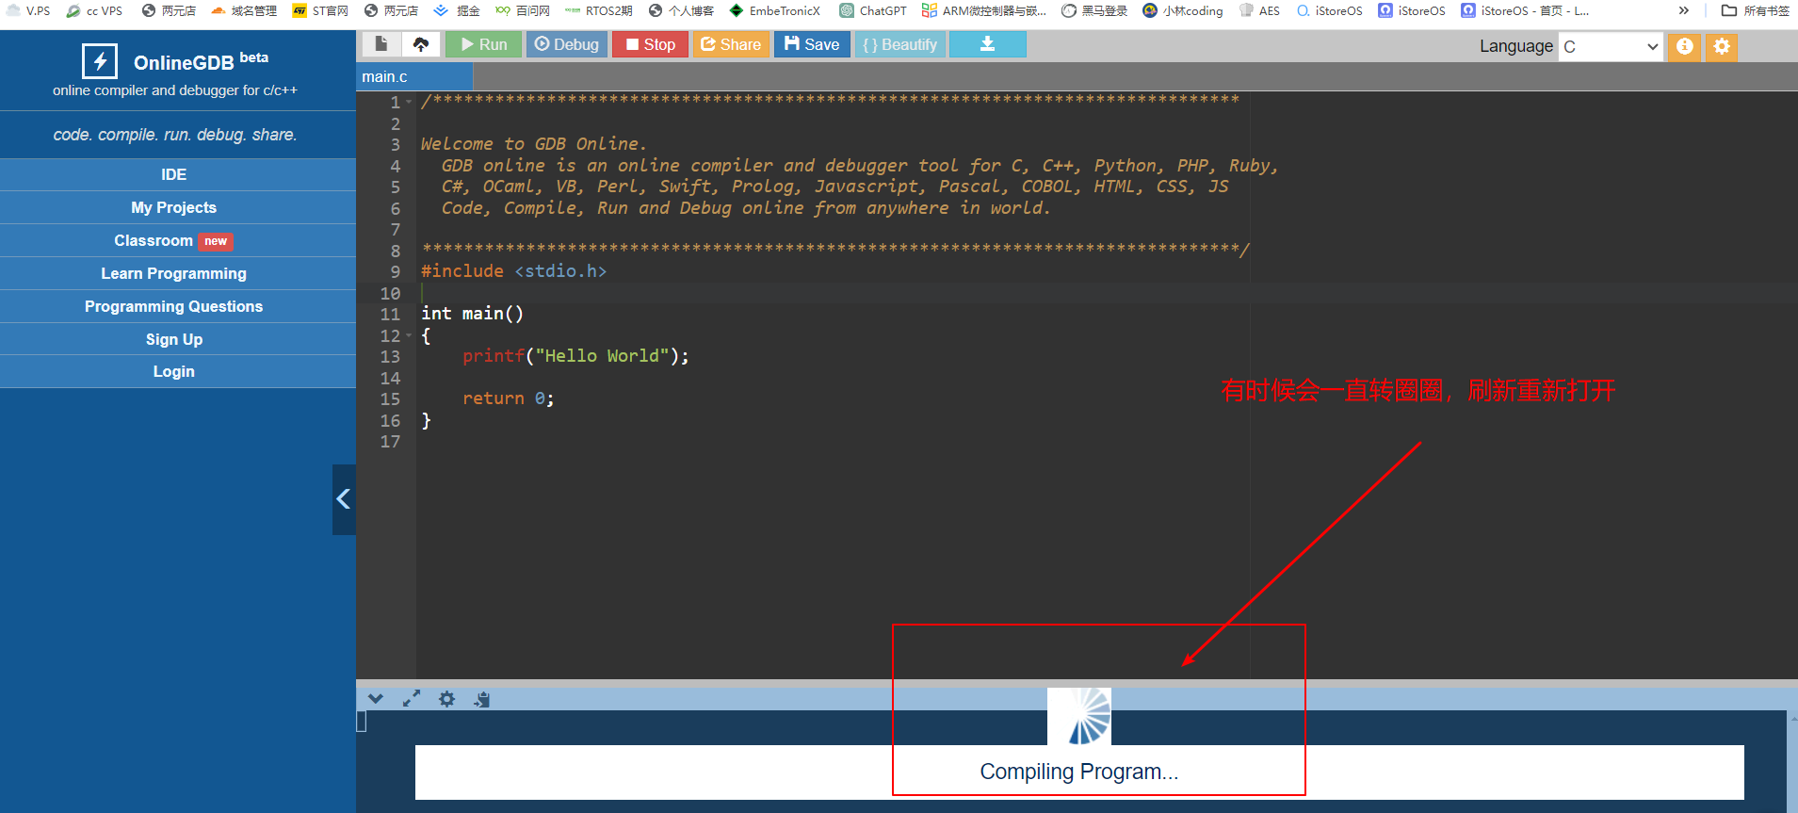Open My Projects in sidebar
Image resolution: width=1798 pixels, height=813 pixels.
[x=174, y=207]
